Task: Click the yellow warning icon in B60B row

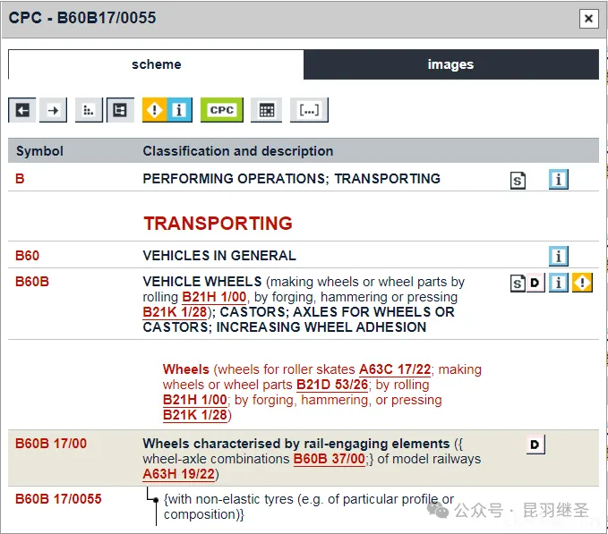Action: tap(582, 284)
